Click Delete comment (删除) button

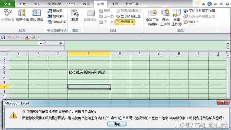105,11
